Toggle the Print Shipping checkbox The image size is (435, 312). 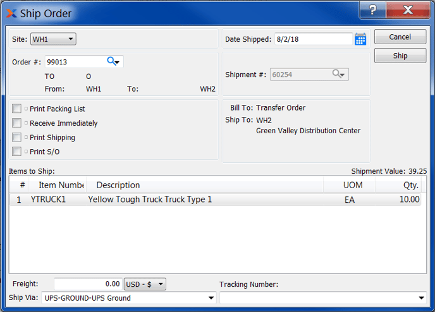[17, 137]
